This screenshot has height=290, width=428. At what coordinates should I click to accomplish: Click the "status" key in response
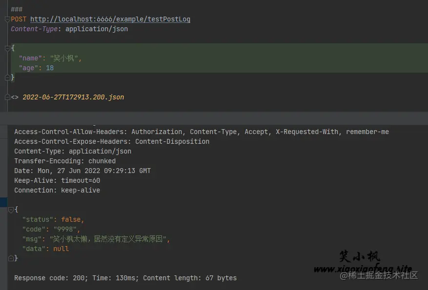(x=38, y=220)
